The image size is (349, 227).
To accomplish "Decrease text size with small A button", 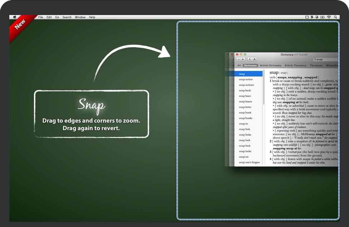I will click(x=250, y=59).
